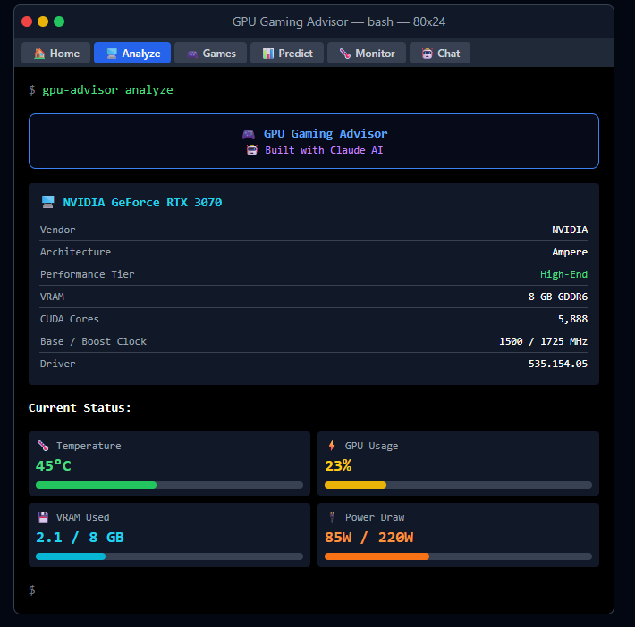This screenshot has width=635, height=627.
Task: Click the 'GPU Usage' card label
Action: [371, 446]
